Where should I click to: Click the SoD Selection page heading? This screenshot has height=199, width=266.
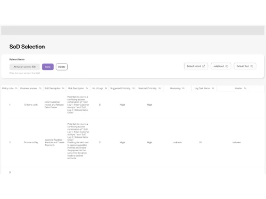pos(27,47)
